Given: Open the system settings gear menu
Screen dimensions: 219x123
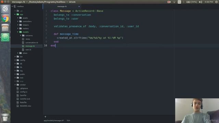Looking at the screenshot, I should (216, 2).
